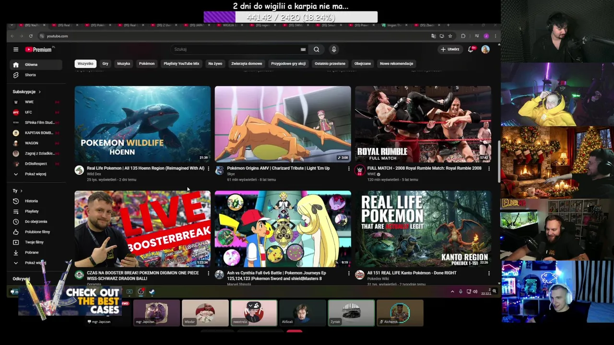
Task: Open the account avatar menu
Action: coord(485,49)
